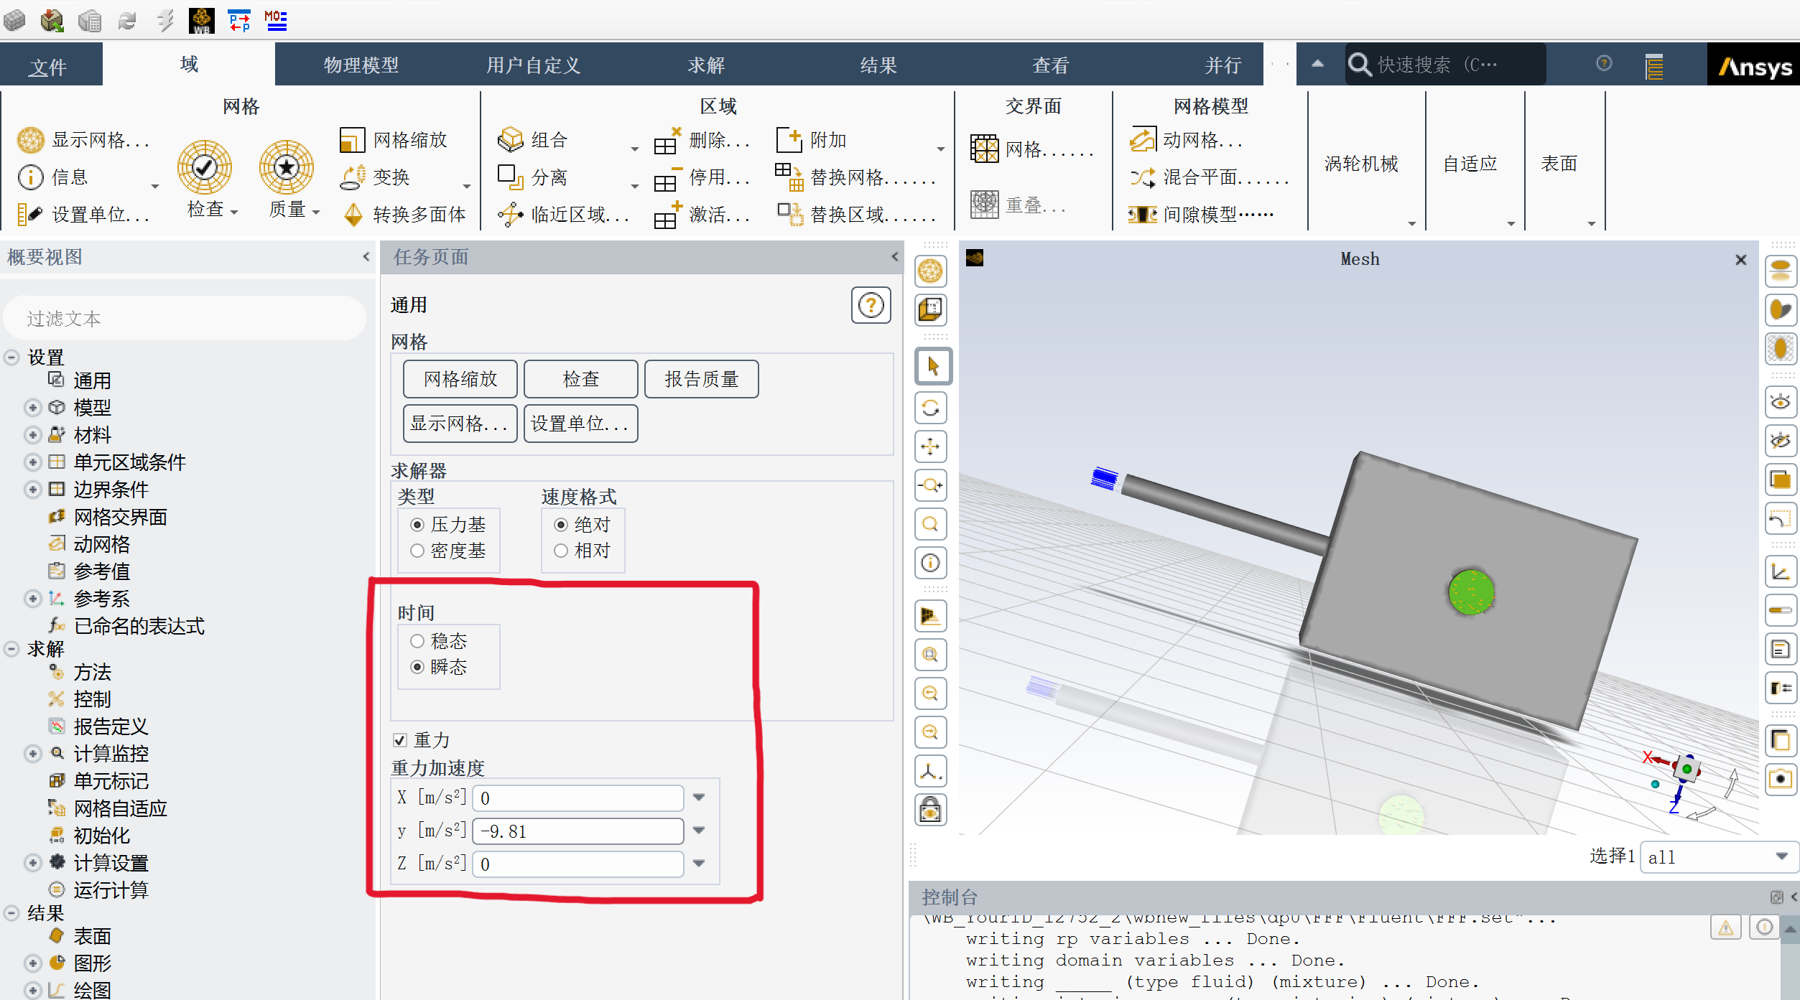Switch to the 求解 ribbon tab
1800x1000 pixels.
tap(706, 65)
